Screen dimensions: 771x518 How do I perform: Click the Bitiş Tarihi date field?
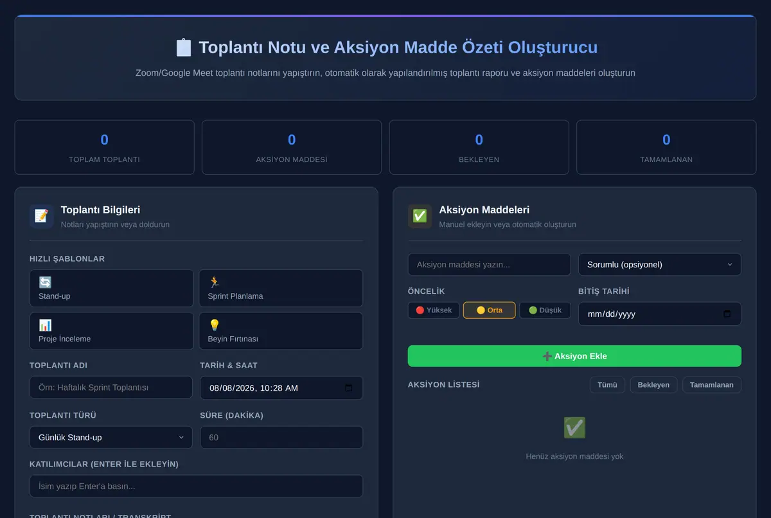660,314
